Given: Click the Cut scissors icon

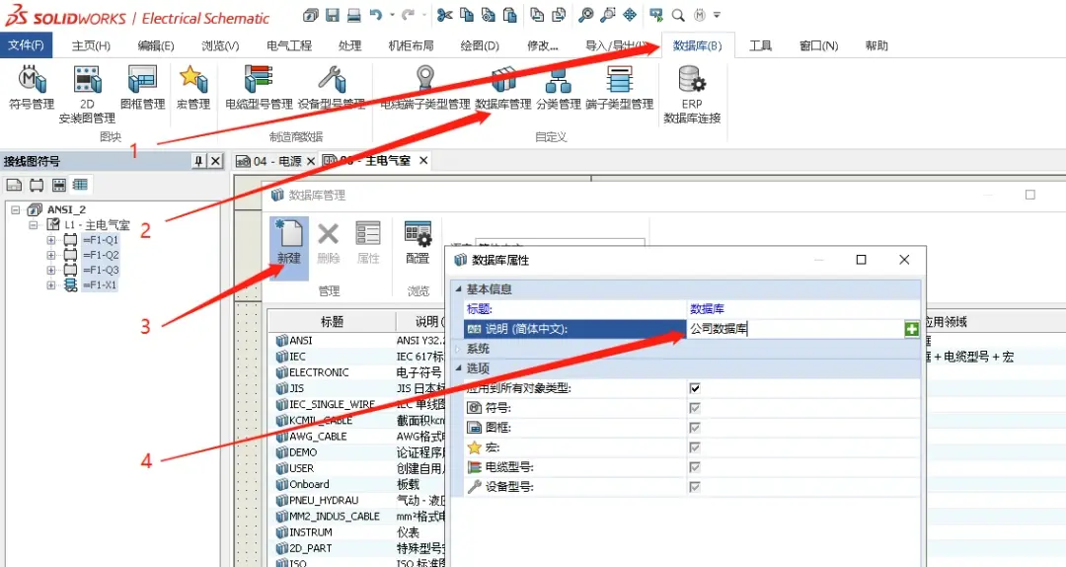Looking at the screenshot, I should tap(444, 14).
